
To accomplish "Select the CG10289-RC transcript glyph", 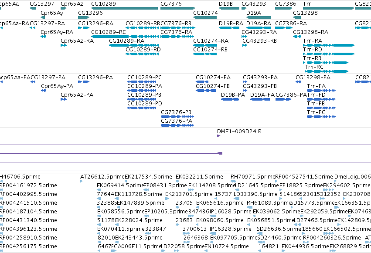I will 125,37.
